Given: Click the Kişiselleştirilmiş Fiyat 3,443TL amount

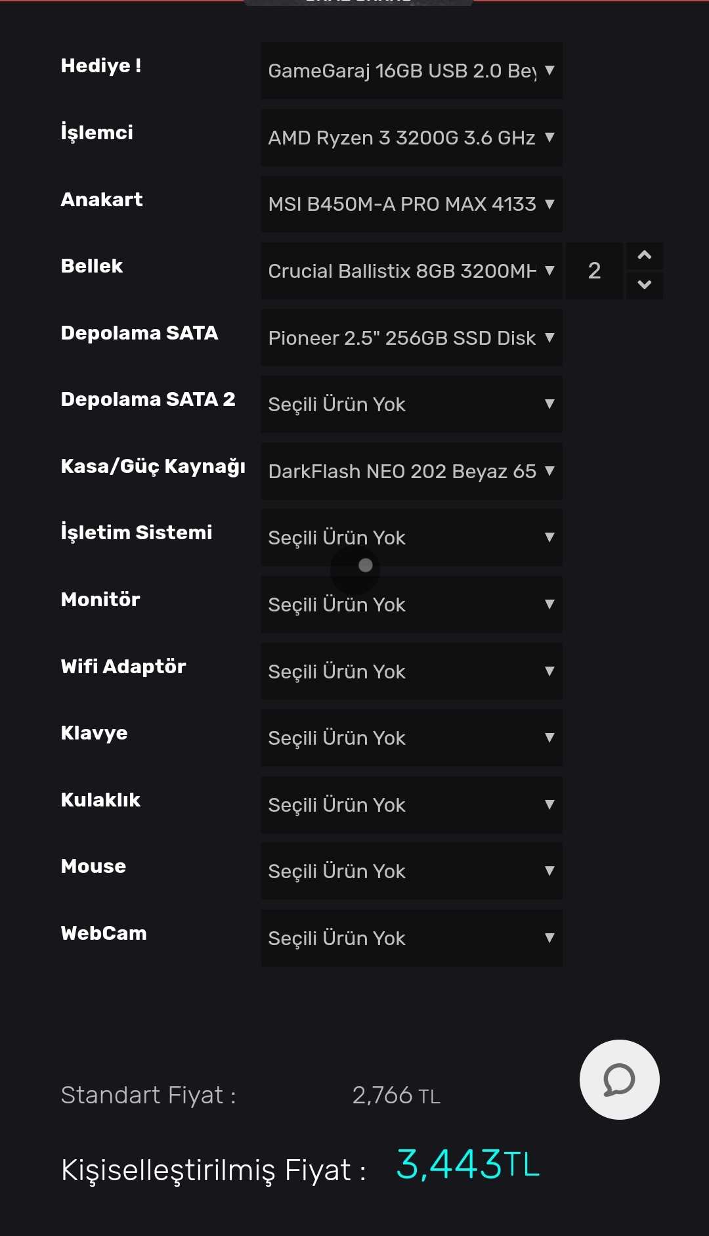Looking at the screenshot, I should tap(467, 1164).
